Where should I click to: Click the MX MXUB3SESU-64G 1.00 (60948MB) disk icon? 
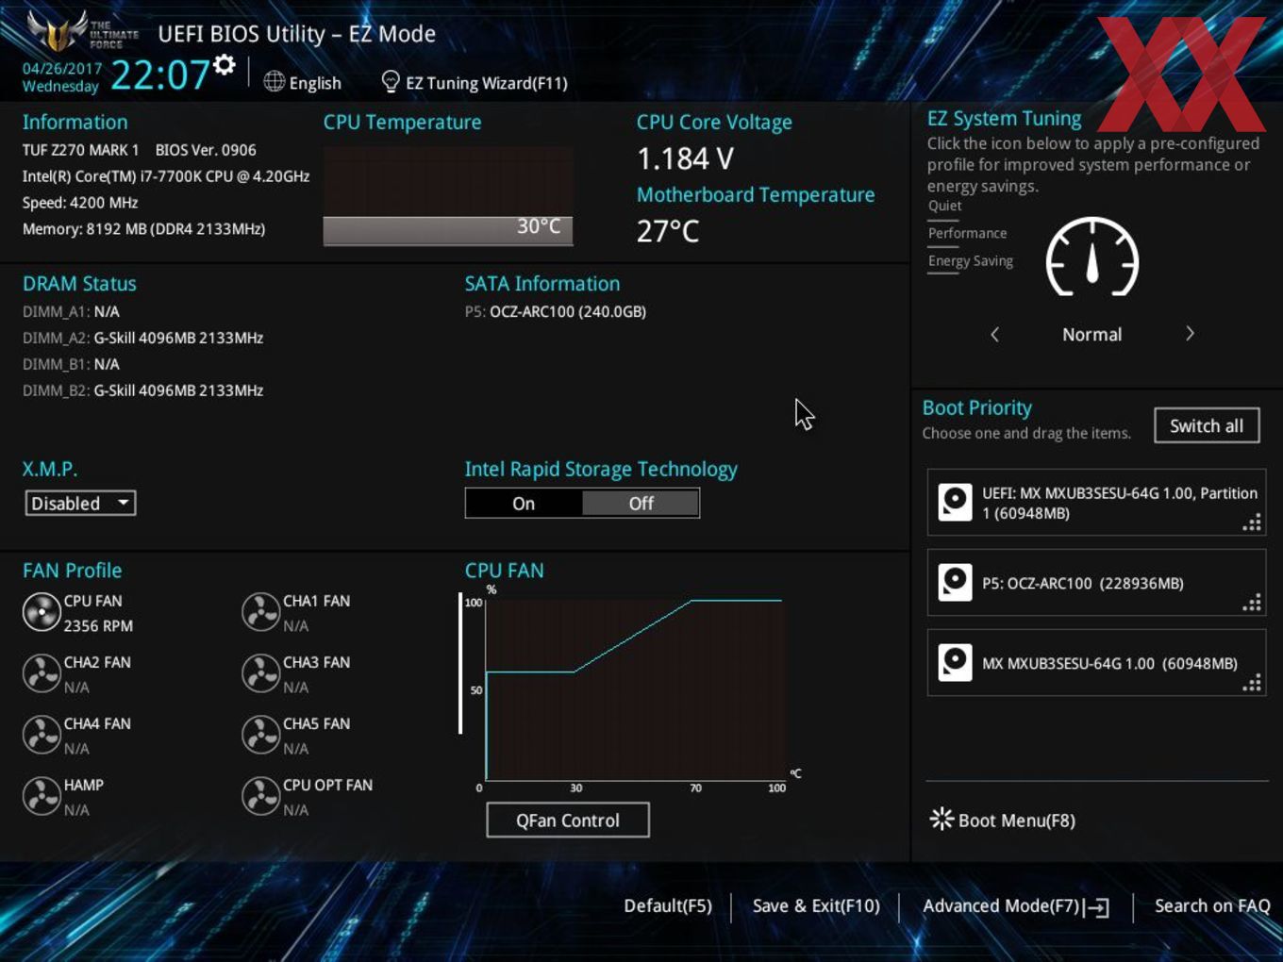[955, 662]
